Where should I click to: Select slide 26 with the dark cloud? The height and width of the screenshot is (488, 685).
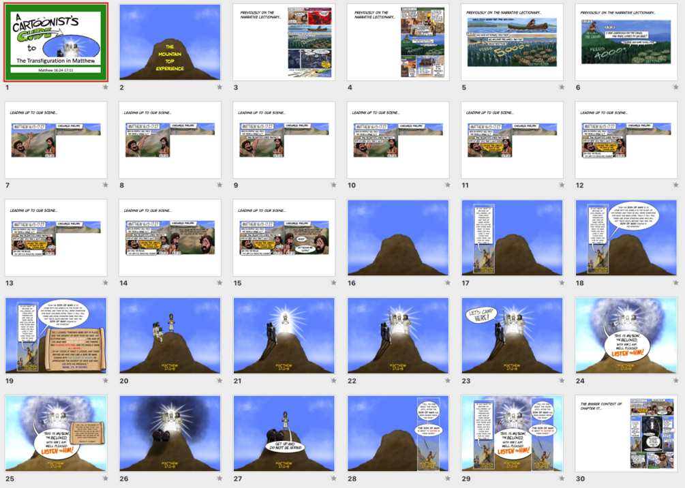click(x=170, y=433)
